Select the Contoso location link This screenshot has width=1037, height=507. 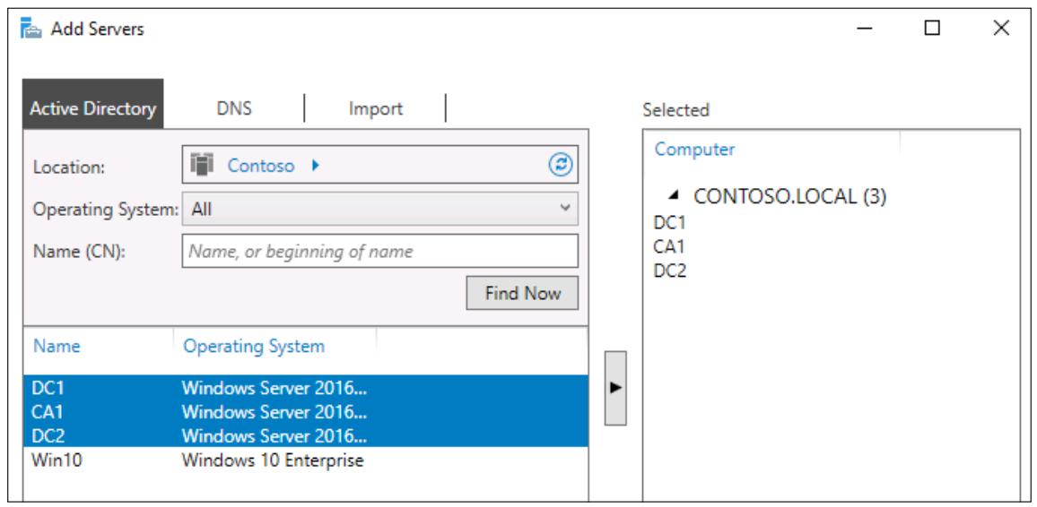[x=260, y=166]
